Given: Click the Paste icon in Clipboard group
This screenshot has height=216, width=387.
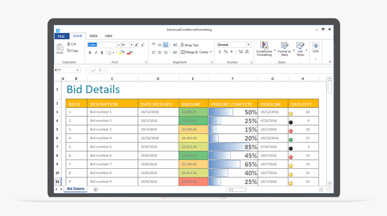Looking at the screenshot, I should pyautogui.click(x=60, y=48).
